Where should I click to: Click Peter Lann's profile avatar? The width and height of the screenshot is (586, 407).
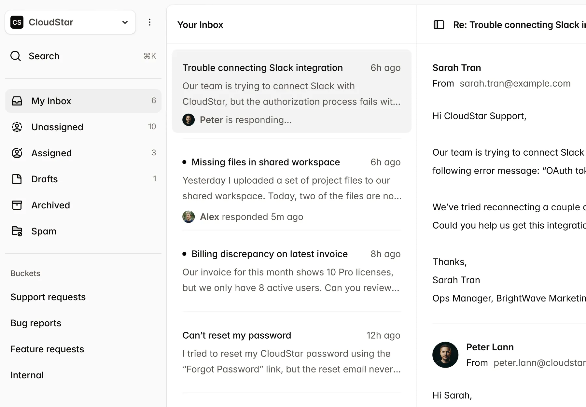click(x=445, y=355)
